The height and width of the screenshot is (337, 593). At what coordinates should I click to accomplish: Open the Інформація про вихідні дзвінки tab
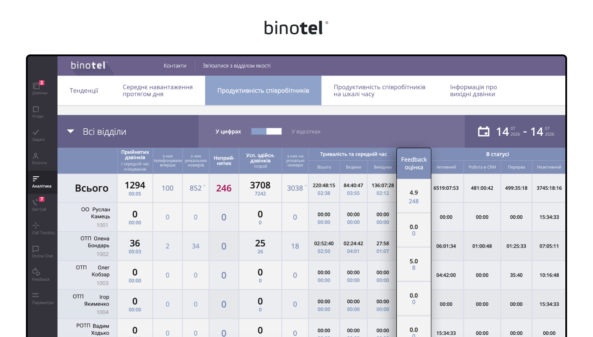pos(473,91)
